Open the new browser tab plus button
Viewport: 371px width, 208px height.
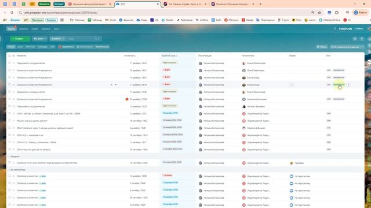point(260,4)
